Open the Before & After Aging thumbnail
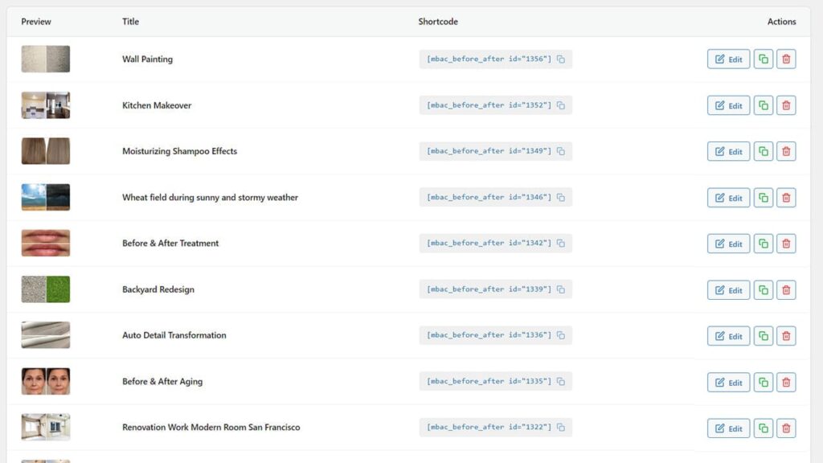The height and width of the screenshot is (463, 823). coord(46,382)
